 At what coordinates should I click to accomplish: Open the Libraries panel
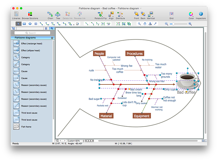click(x=16, y=14)
